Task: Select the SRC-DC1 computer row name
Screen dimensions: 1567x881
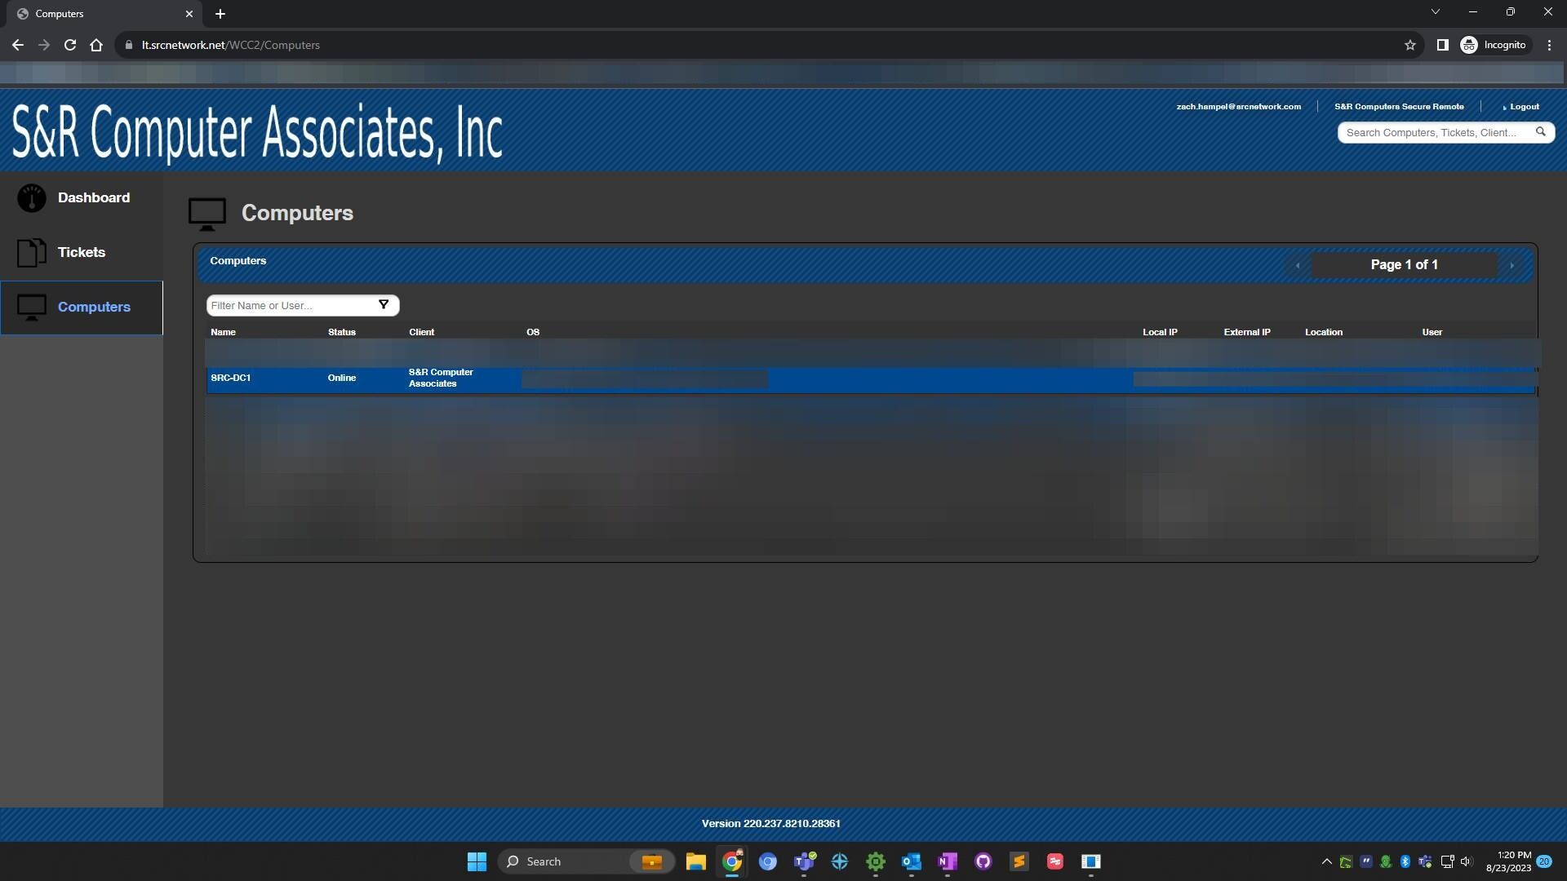Action: 231,378
